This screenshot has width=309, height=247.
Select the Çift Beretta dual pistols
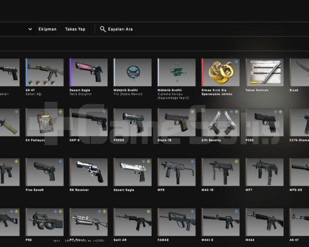pyautogui.click(x=221, y=122)
